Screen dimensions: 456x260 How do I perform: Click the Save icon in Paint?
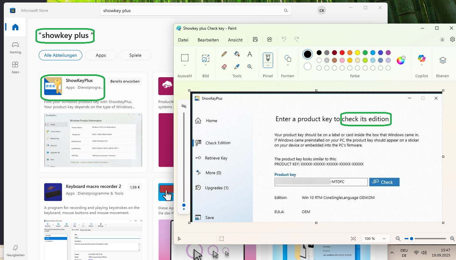(x=255, y=40)
